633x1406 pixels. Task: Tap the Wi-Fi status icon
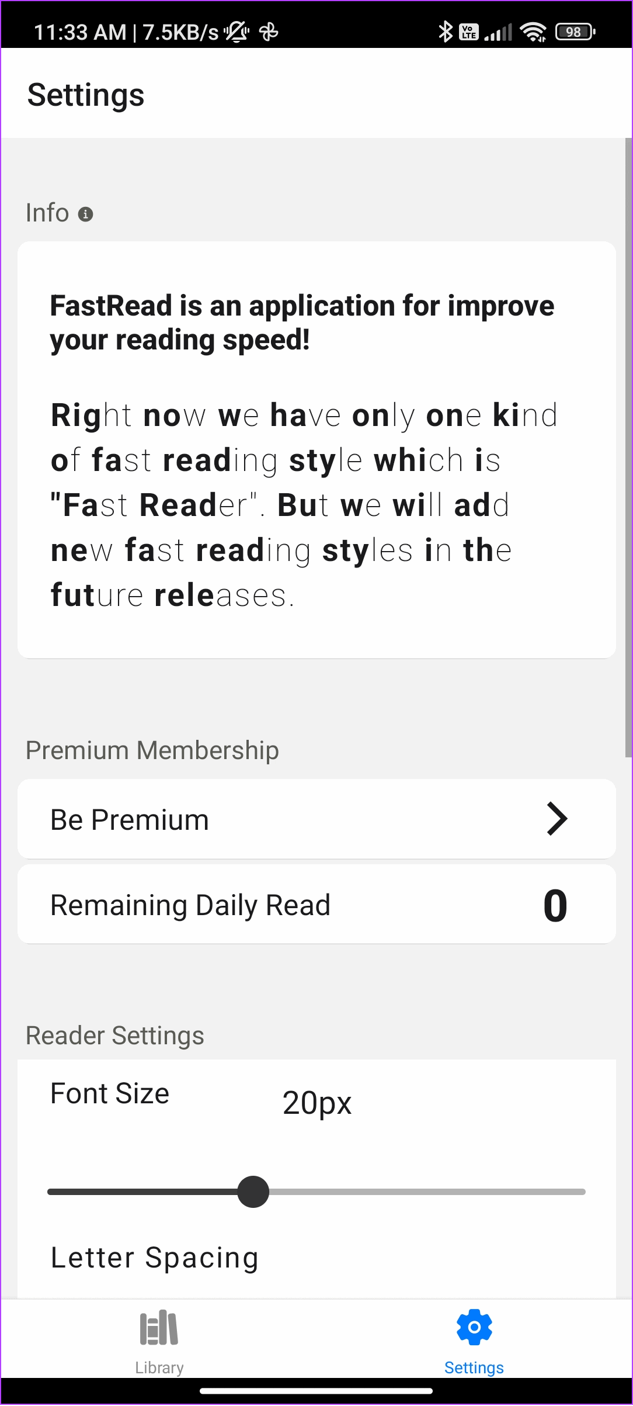[533, 32]
